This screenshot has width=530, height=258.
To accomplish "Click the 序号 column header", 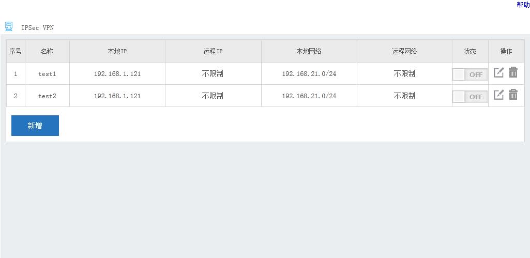I will (x=16, y=51).
